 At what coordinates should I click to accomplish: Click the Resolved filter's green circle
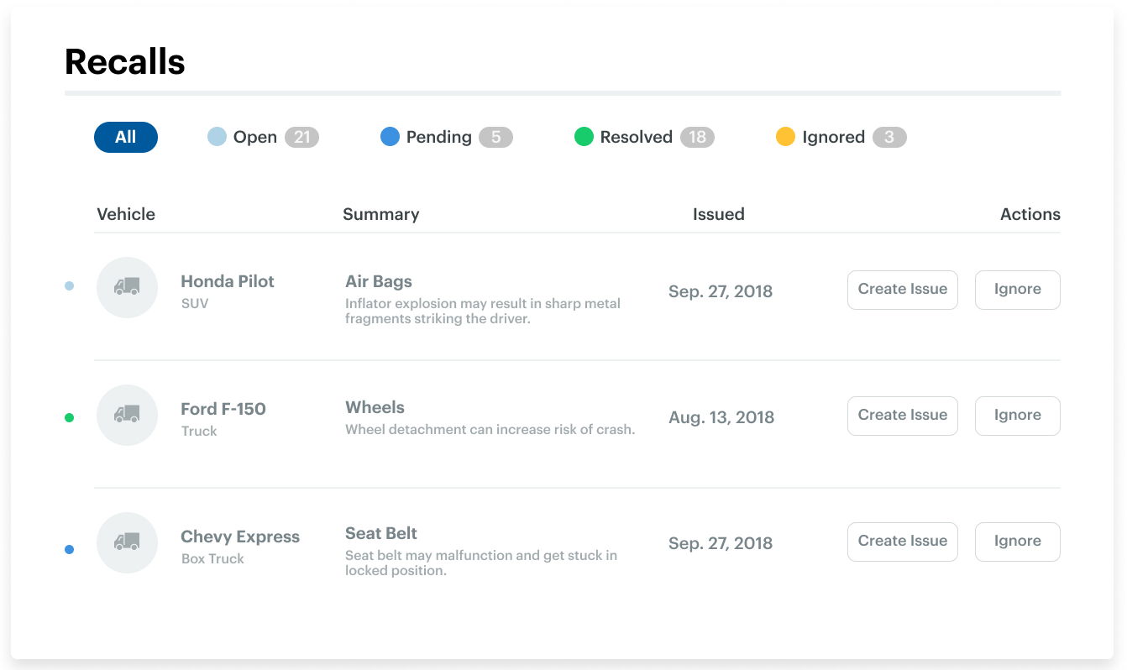click(x=584, y=137)
